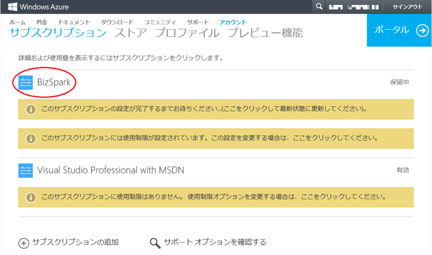Open the BizSpark subscription
Viewport: 432px width, 255px height.
[x=53, y=82]
